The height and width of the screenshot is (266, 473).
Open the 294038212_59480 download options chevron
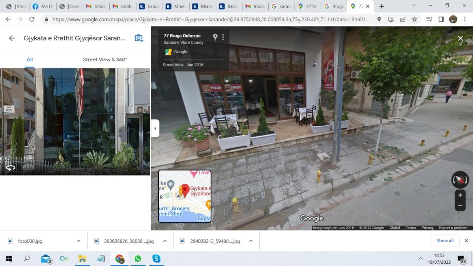251,241
